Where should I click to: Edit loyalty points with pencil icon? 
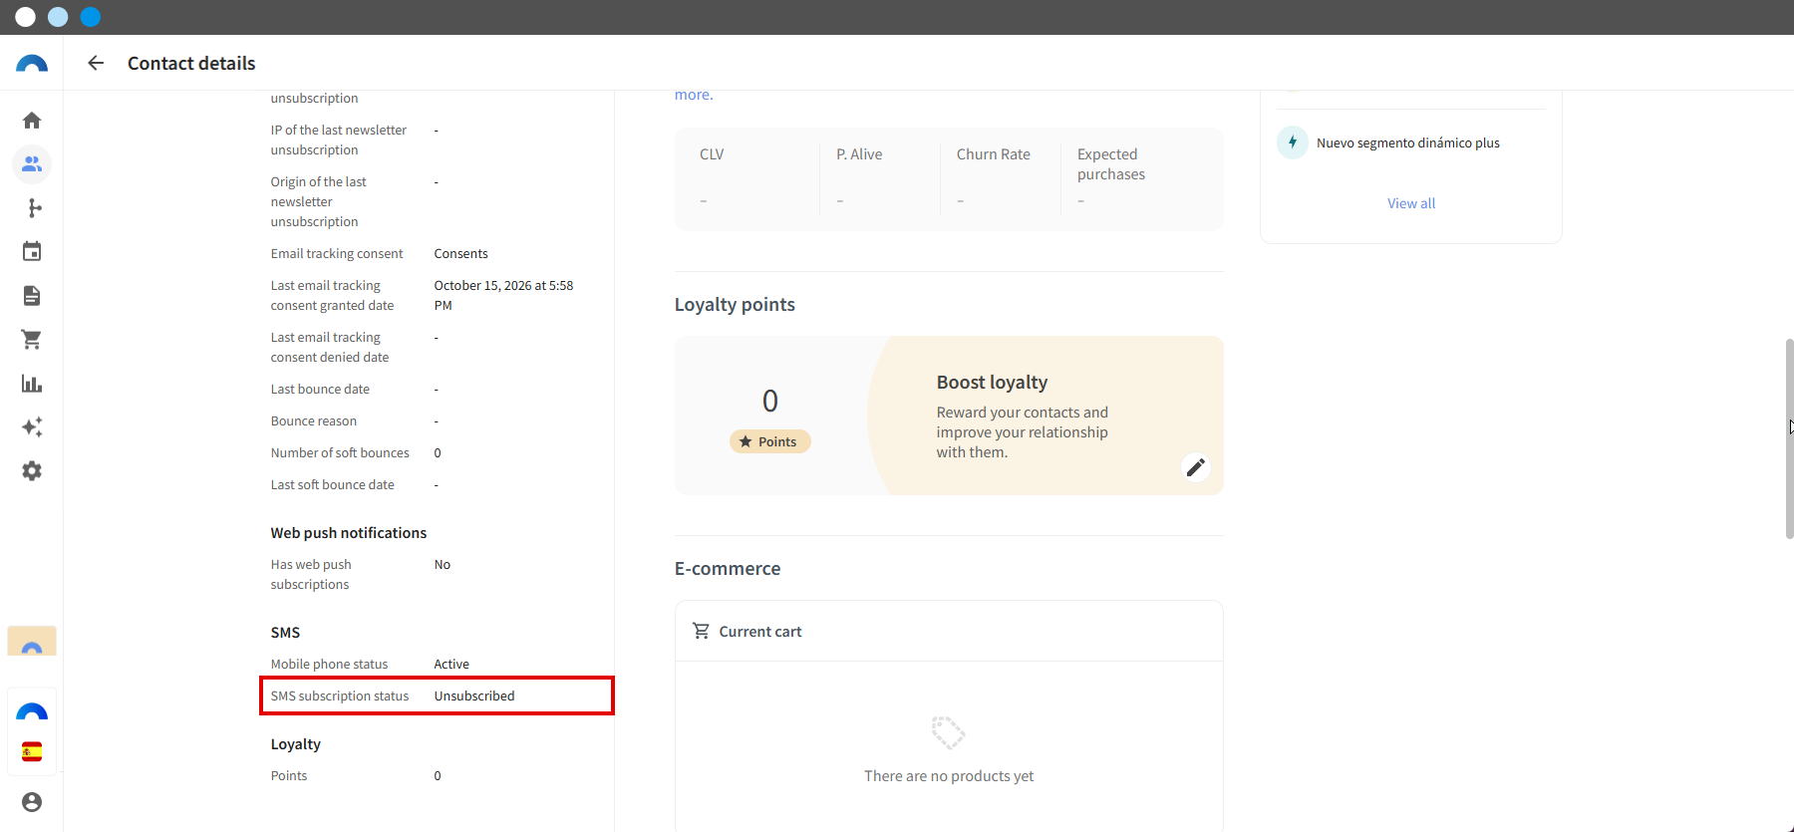(x=1196, y=466)
